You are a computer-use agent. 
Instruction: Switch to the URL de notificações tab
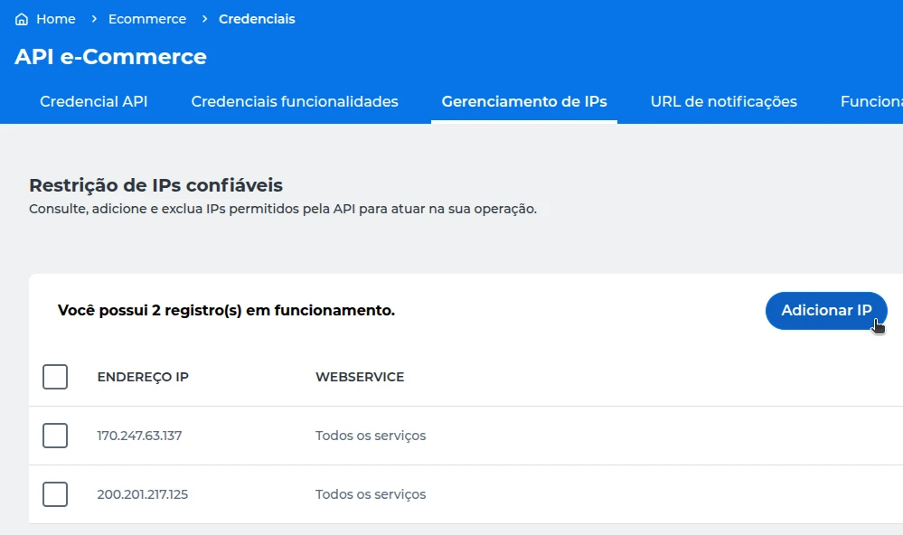pyautogui.click(x=723, y=101)
